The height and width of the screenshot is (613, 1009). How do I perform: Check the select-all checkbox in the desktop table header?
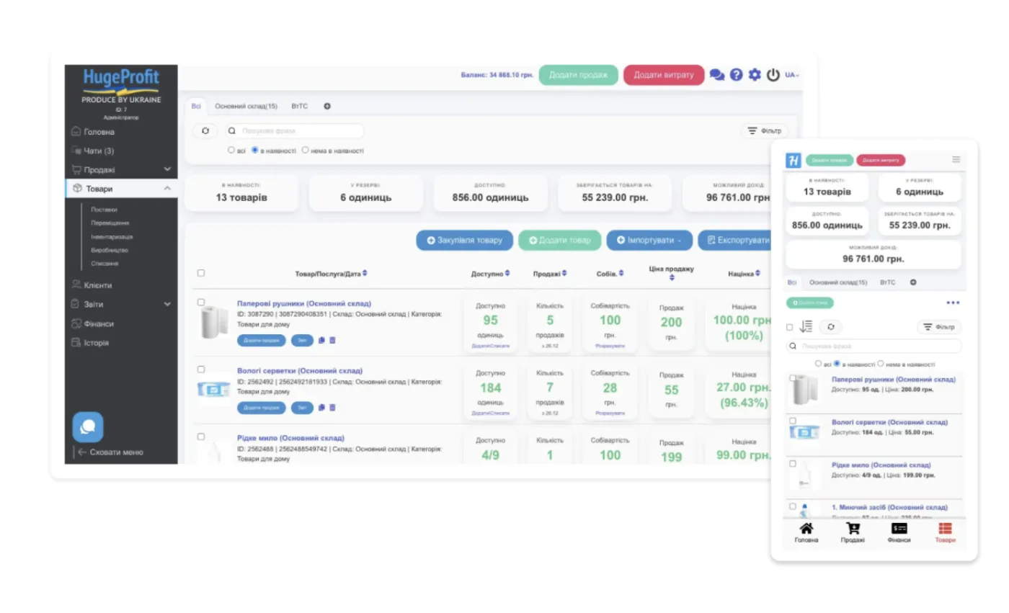(201, 273)
